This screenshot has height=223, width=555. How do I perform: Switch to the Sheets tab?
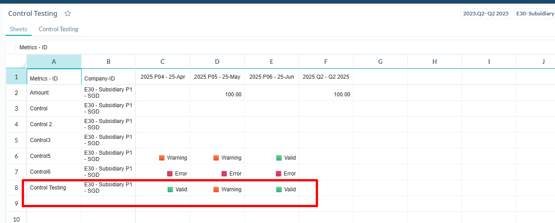(x=19, y=29)
